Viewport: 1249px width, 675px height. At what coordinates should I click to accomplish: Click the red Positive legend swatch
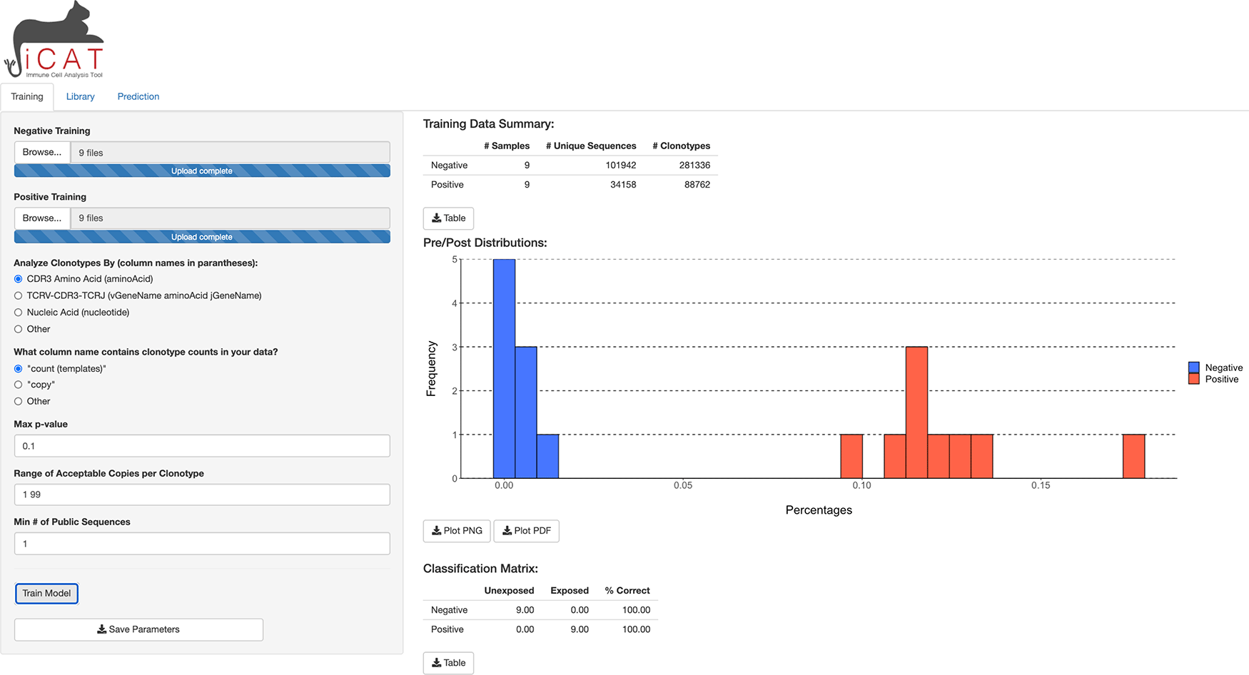pos(1193,379)
